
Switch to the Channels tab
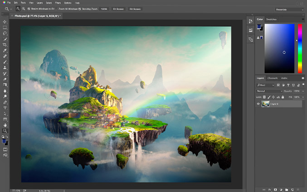point(273,78)
